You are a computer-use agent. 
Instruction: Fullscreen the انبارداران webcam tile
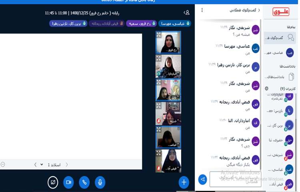[159, 58]
